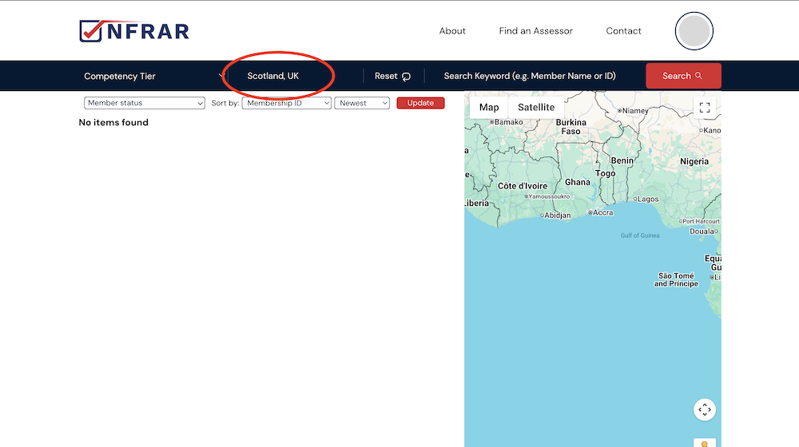Click the Reset refresh icon

click(x=406, y=77)
